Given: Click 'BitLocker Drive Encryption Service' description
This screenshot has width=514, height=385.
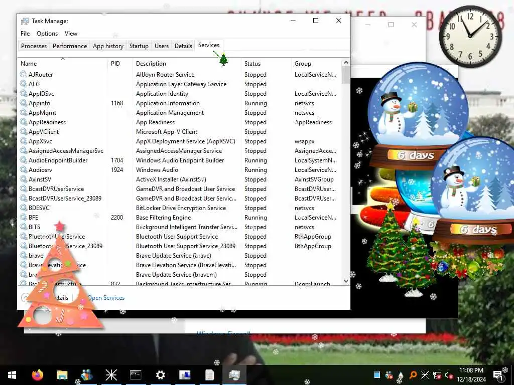Looking at the screenshot, I should pyautogui.click(x=181, y=208).
